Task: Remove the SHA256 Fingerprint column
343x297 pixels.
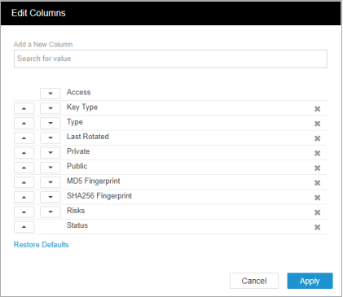Action: pos(317,198)
